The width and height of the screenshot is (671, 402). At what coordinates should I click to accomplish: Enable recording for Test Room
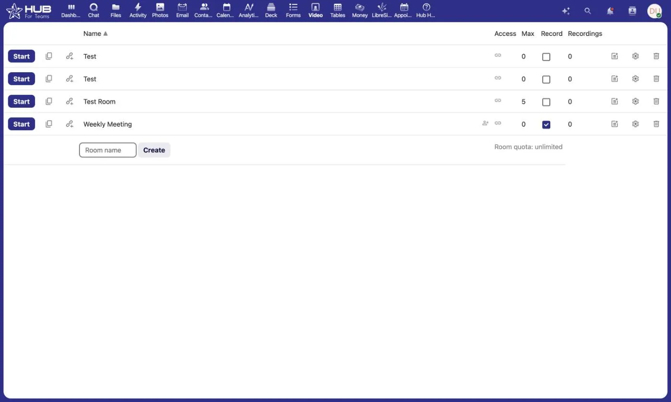[546, 102]
